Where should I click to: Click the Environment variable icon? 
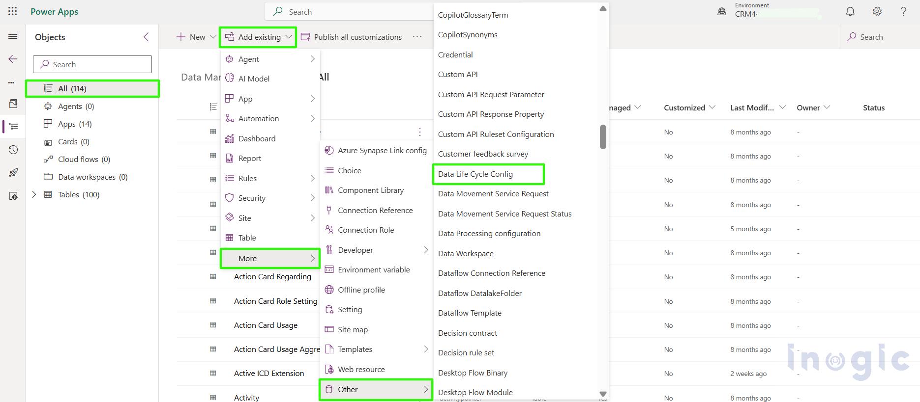[329, 269]
